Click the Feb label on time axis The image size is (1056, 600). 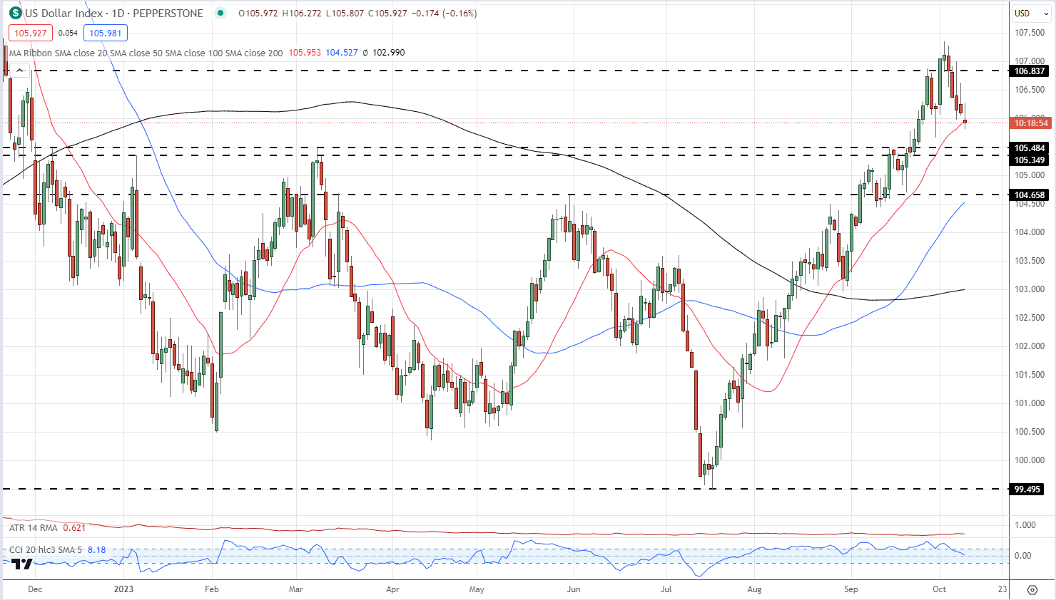tap(211, 589)
